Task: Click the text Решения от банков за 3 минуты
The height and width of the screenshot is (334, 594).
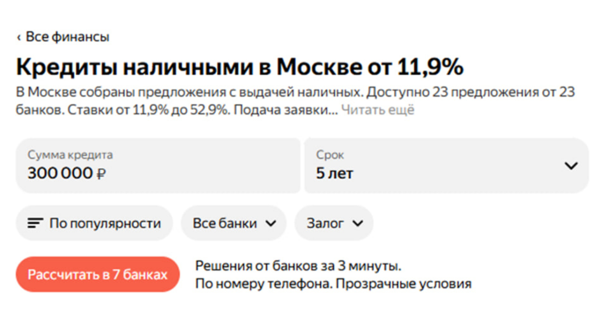Action: tap(298, 266)
